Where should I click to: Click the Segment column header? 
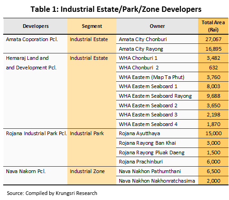click(92, 26)
